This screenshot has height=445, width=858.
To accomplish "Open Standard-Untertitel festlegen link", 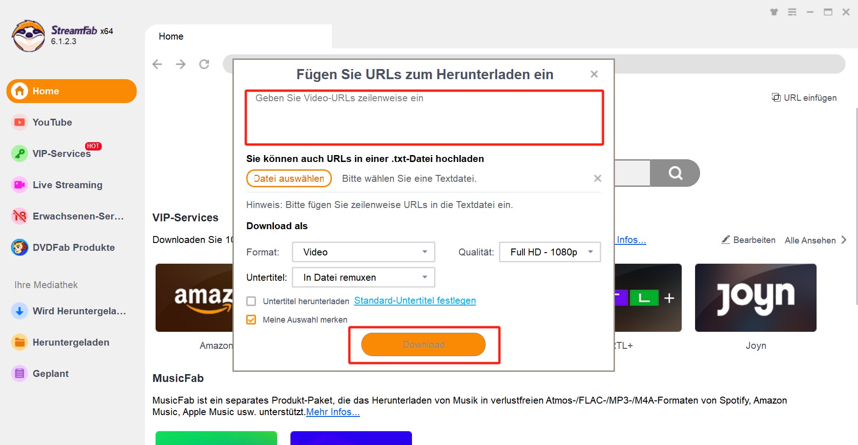I will [x=415, y=301].
